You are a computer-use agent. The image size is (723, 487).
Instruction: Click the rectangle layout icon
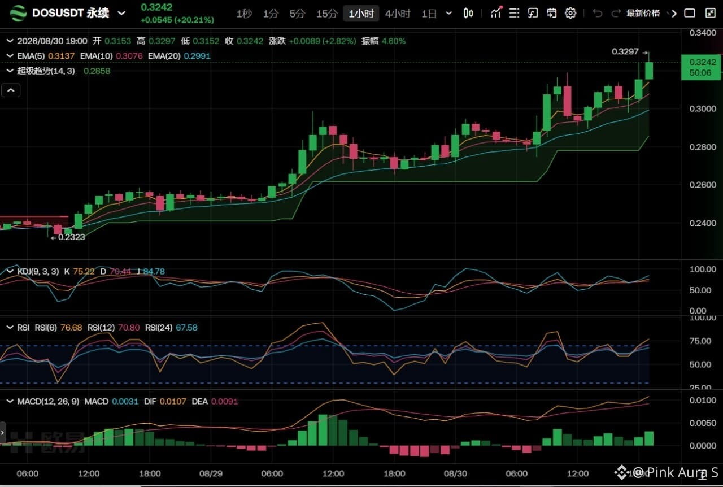point(690,13)
